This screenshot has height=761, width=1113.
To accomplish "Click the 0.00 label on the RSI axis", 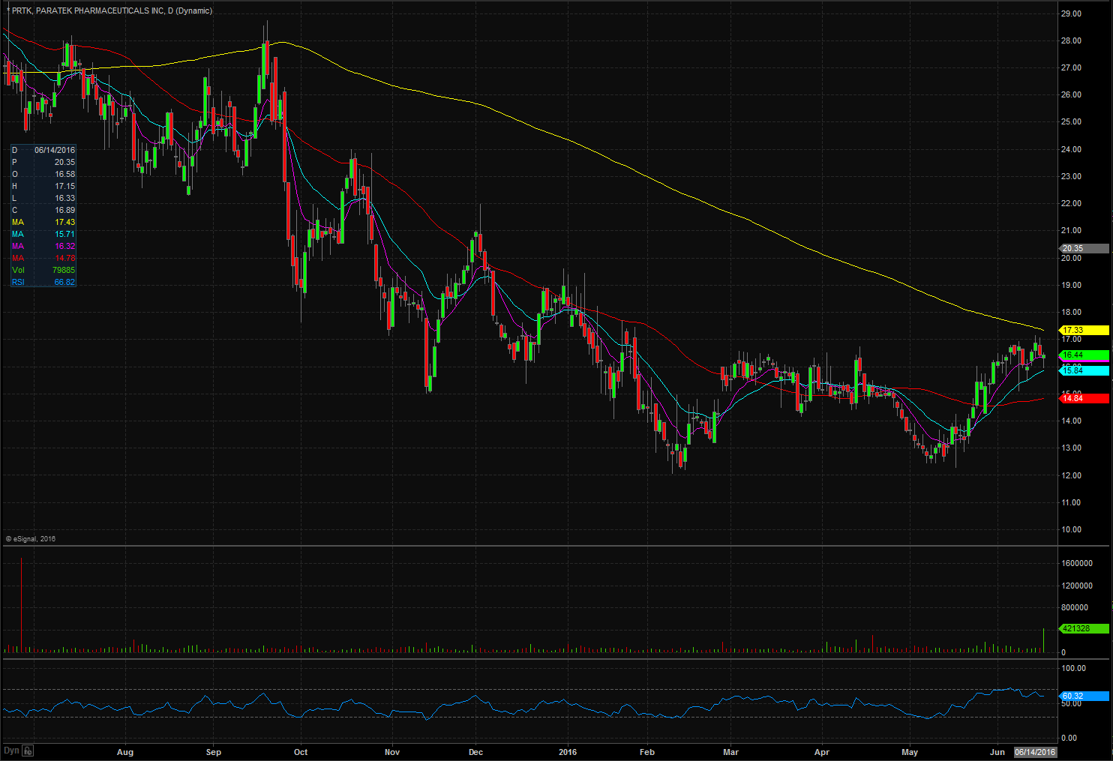I will (x=1069, y=738).
